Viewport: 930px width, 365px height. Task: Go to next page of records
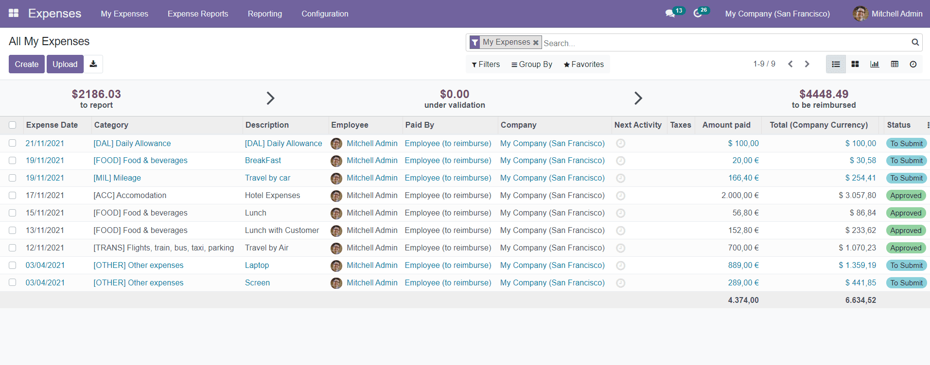pos(807,64)
